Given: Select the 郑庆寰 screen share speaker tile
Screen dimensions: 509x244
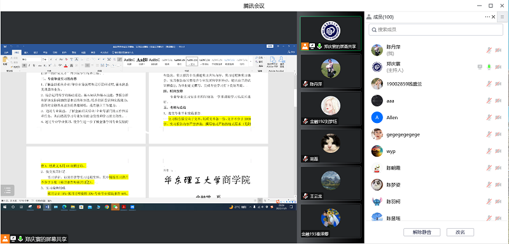Looking at the screenshot, I should 330,34.
